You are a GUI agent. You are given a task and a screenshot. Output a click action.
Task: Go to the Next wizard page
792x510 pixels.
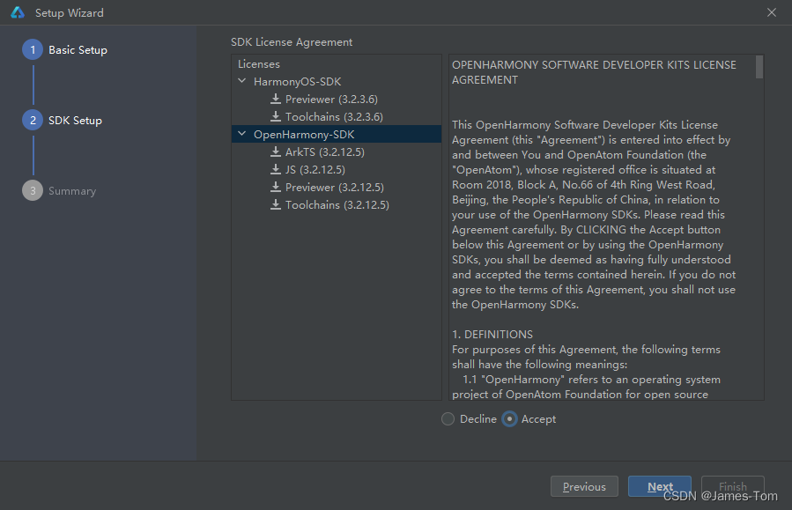(x=660, y=486)
